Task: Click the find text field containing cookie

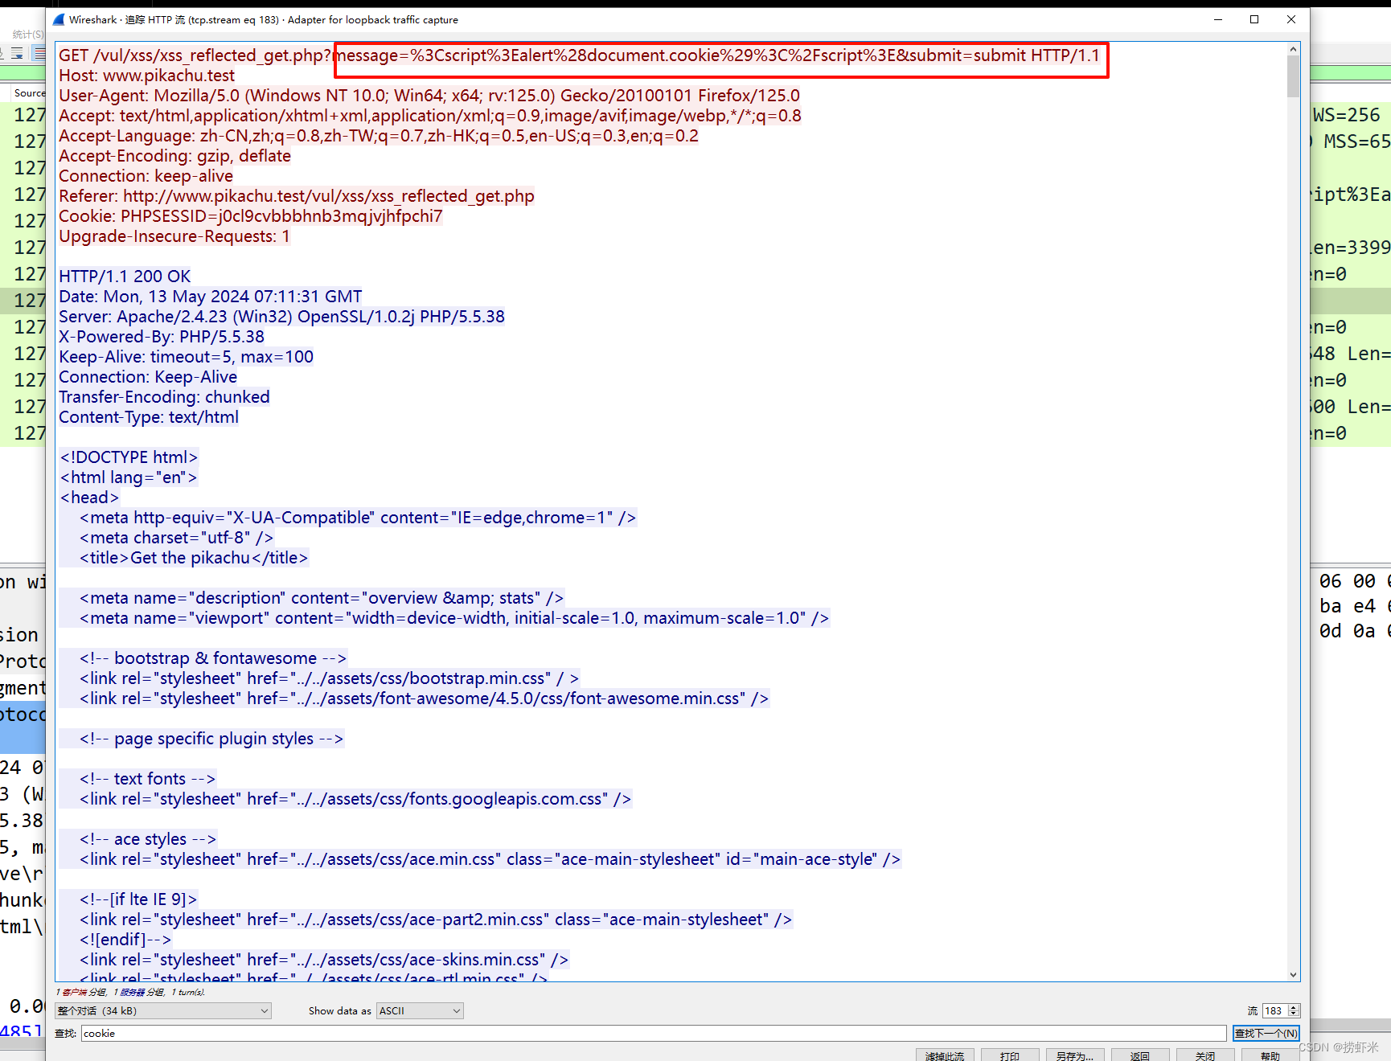Action: click(x=654, y=1034)
